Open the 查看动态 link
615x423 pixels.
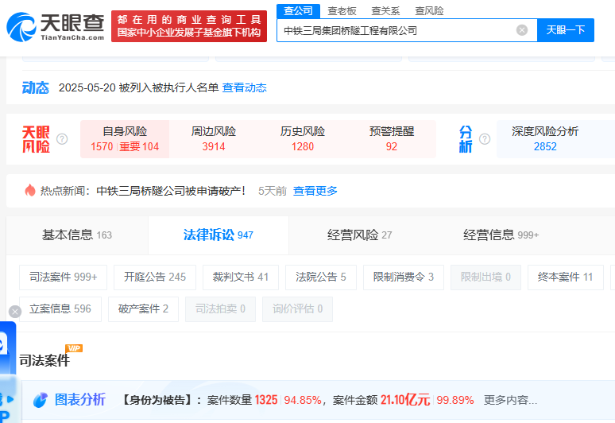point(244,87)
